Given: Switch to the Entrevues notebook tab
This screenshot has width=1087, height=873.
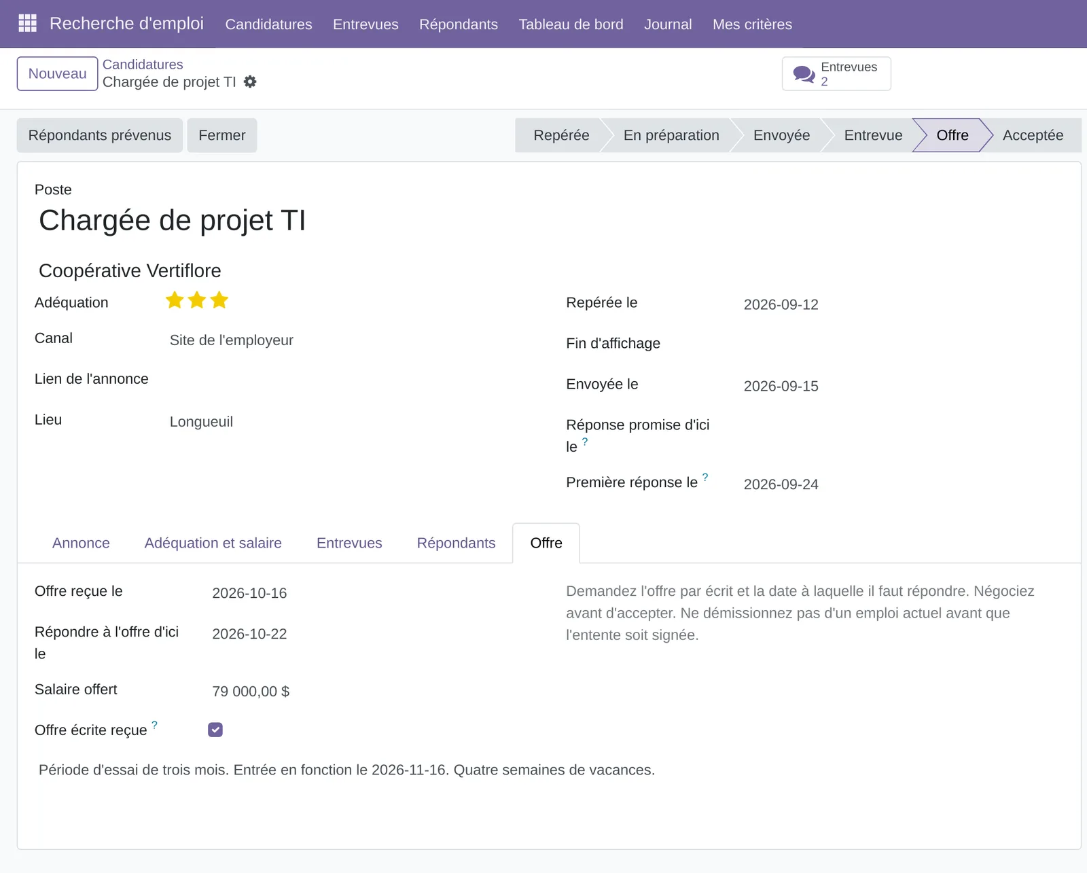Looking at the screenshot, I should 349,543.
